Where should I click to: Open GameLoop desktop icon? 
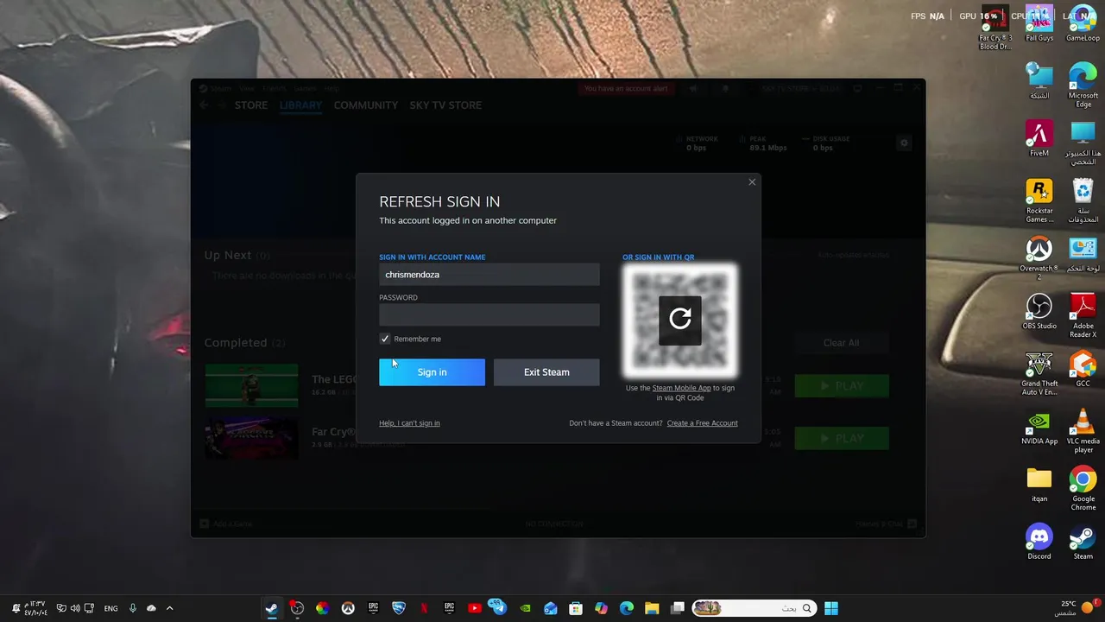[x=1083, y=25]
